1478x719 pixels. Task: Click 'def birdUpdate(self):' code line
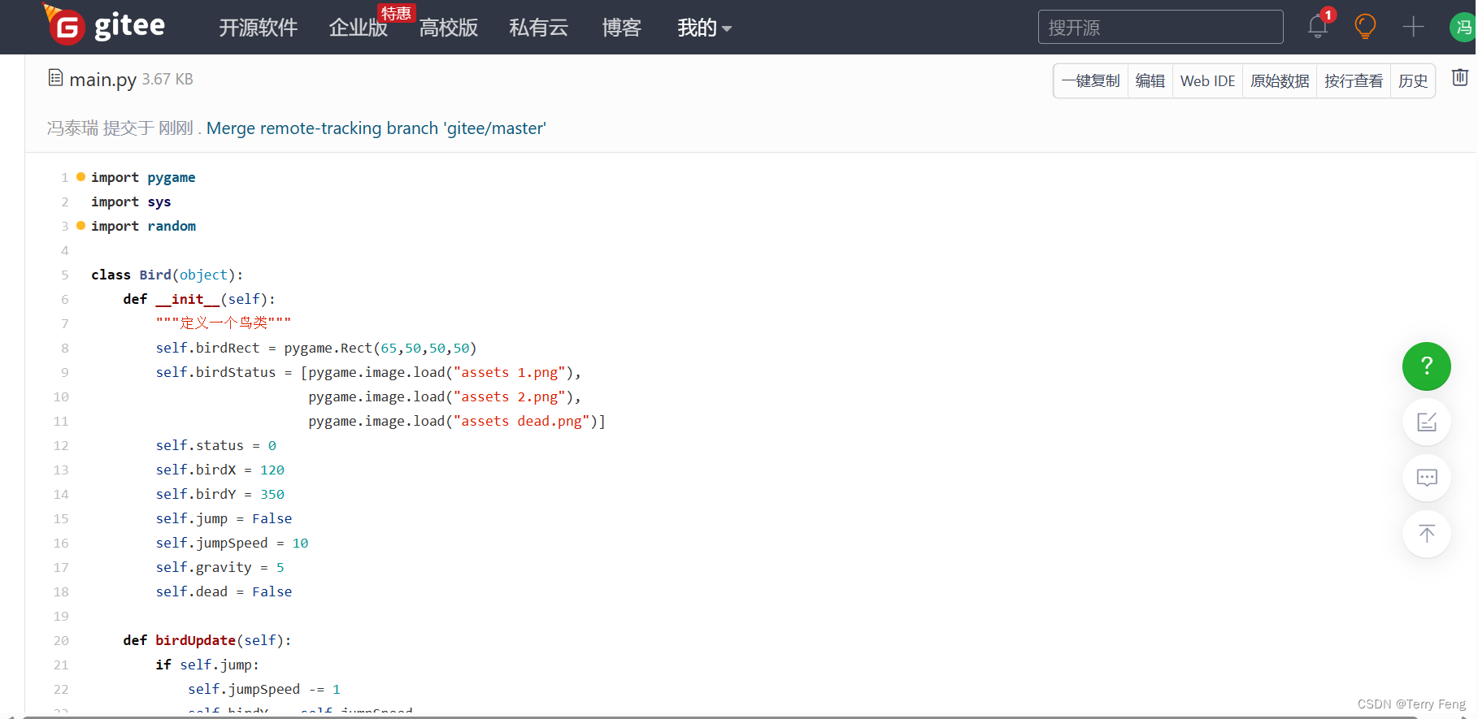click(206, 640)
